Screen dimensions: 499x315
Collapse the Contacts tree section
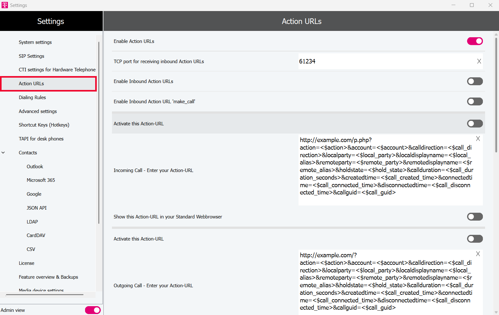tap(3, 153)
